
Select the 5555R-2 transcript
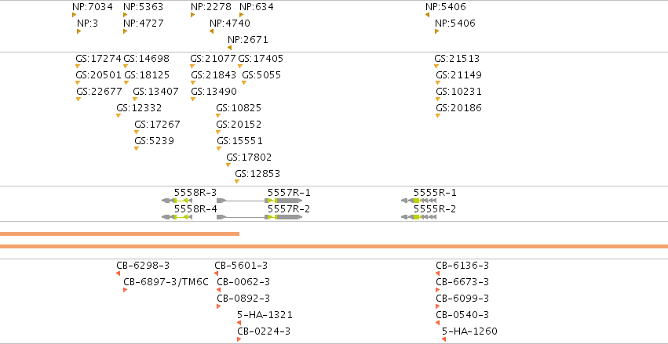pyautogui.click(x=419, y=217)
